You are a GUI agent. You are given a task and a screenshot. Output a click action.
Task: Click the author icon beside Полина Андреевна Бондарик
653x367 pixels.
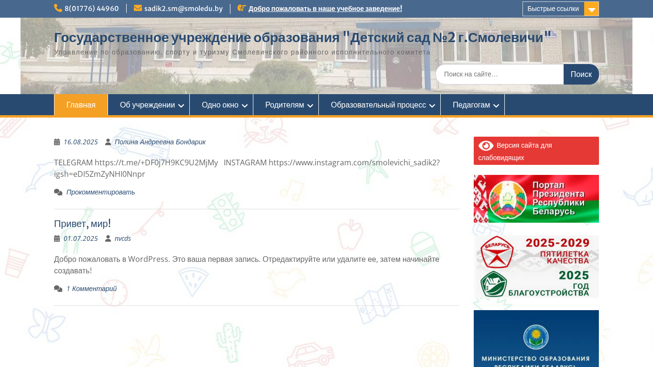tap(108, 142)
